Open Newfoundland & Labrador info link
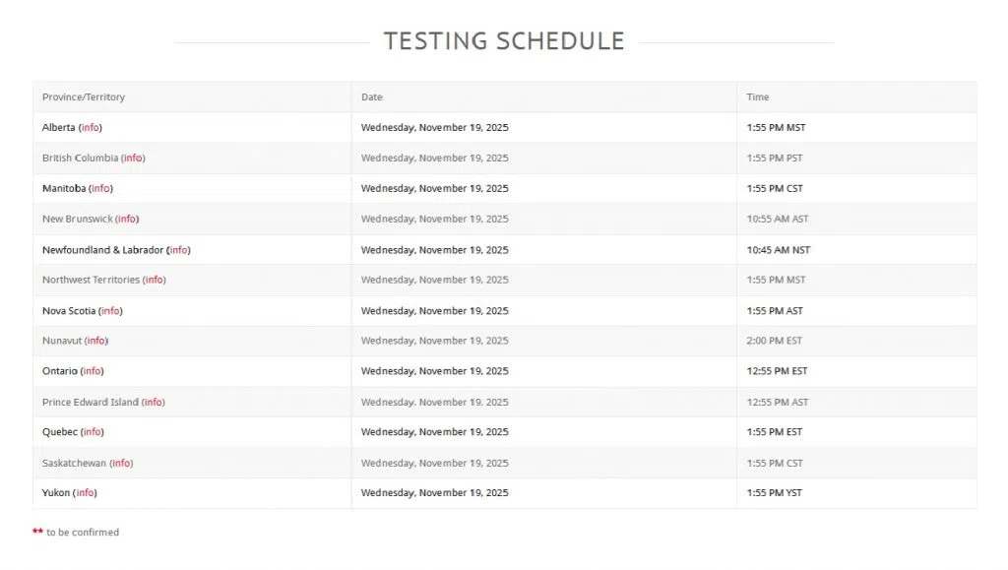This screenshot has height=570, width=1008. [x=178, y=250]
